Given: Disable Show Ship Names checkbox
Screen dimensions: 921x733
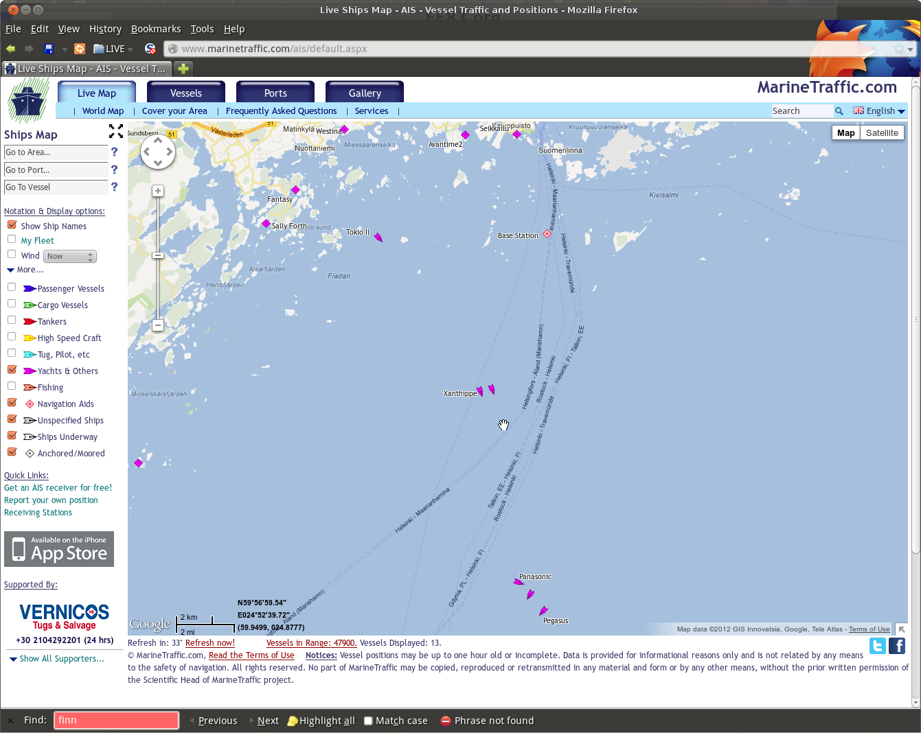Looking at the screenshot, I should pyautogui.click(x=12, y=225).
